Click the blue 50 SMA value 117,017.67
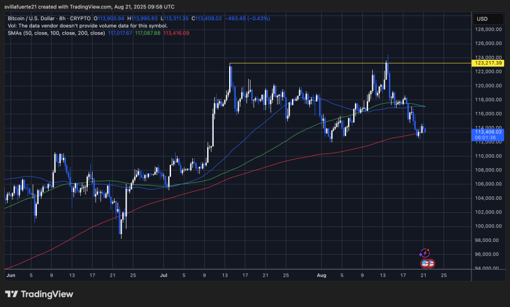This screenshot has height=307, width=510. (x=120, y=33)
